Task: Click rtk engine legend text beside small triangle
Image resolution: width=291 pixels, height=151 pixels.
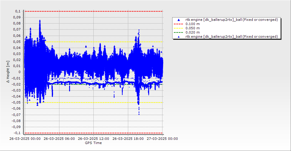Action: [232, 37]
